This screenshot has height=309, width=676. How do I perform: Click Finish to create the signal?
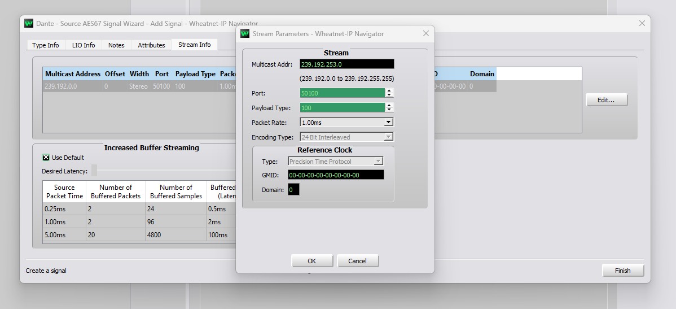click(622, 271)
